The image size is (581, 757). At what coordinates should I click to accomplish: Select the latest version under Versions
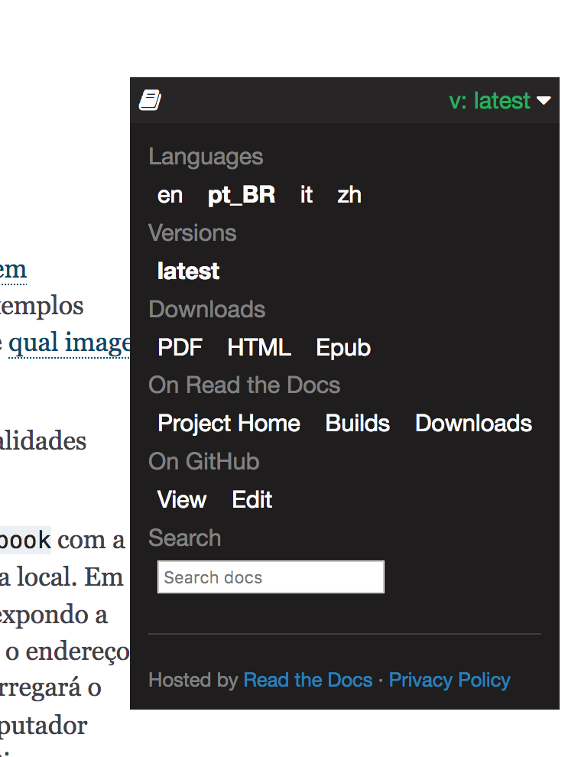pos(187,271)
